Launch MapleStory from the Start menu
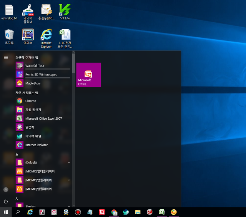Image resolution: width=246 pixels, height=217 pixels. [43, 83]
